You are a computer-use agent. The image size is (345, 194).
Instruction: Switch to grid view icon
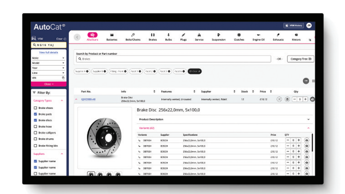tap(314, 81)
